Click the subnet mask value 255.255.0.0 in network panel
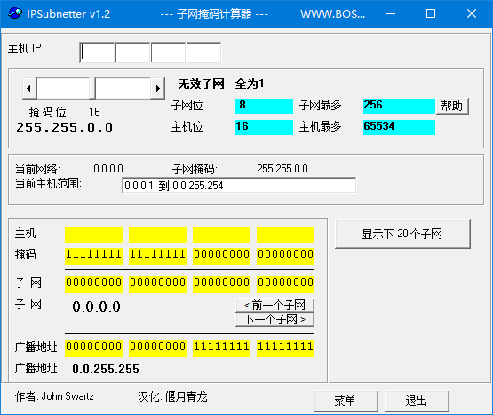Screen dimensions: 493x415 [x=282, y=169]
